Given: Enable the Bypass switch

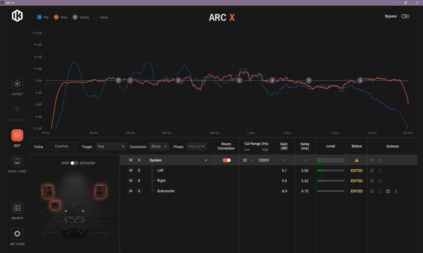Looking at the screenshot, I should point(405,16).
